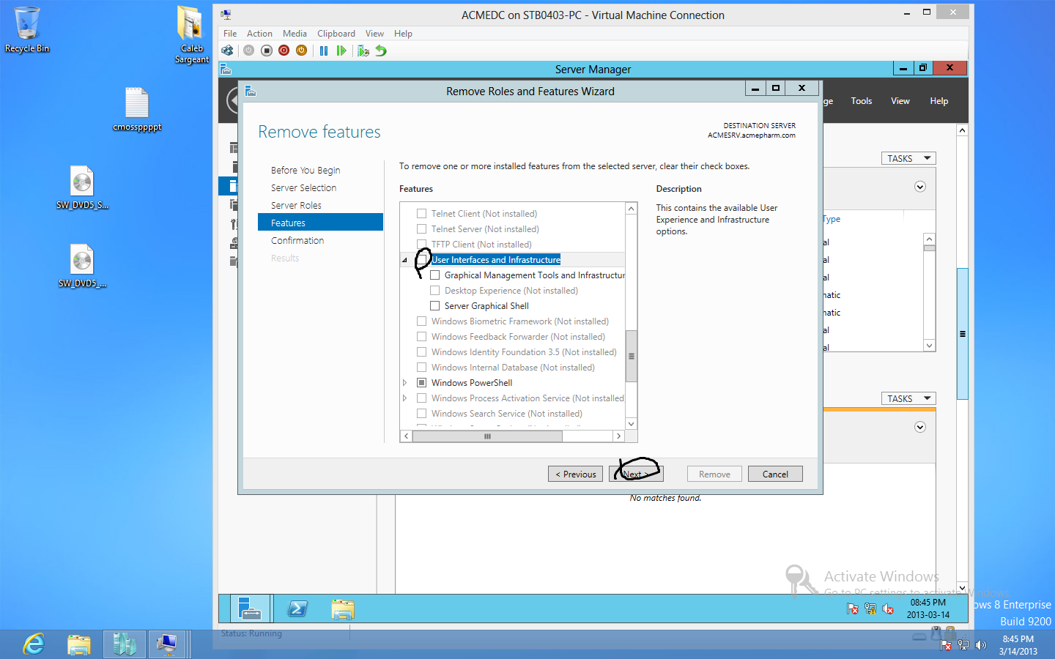Screen dimensions: 1055x659
Task: Expand the Windows PowerShell tree node
Action: pos(404,383)
